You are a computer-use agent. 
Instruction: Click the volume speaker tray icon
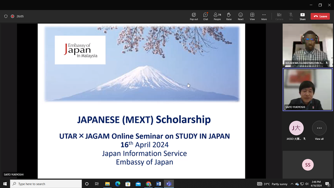(307, 184)
